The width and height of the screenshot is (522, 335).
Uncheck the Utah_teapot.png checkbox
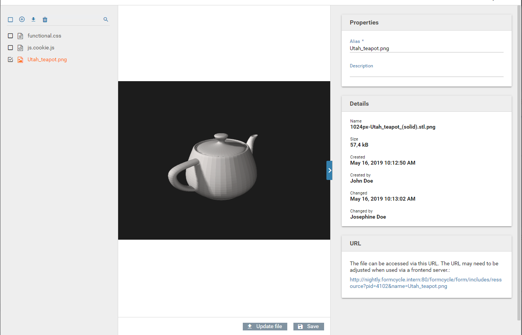(10, 60)
